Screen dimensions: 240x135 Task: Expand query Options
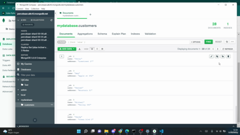click(196, 42)
